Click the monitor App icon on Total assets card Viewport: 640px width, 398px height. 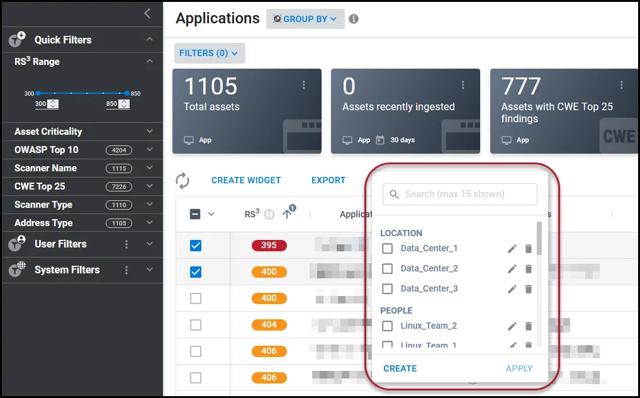click(189, 140)
